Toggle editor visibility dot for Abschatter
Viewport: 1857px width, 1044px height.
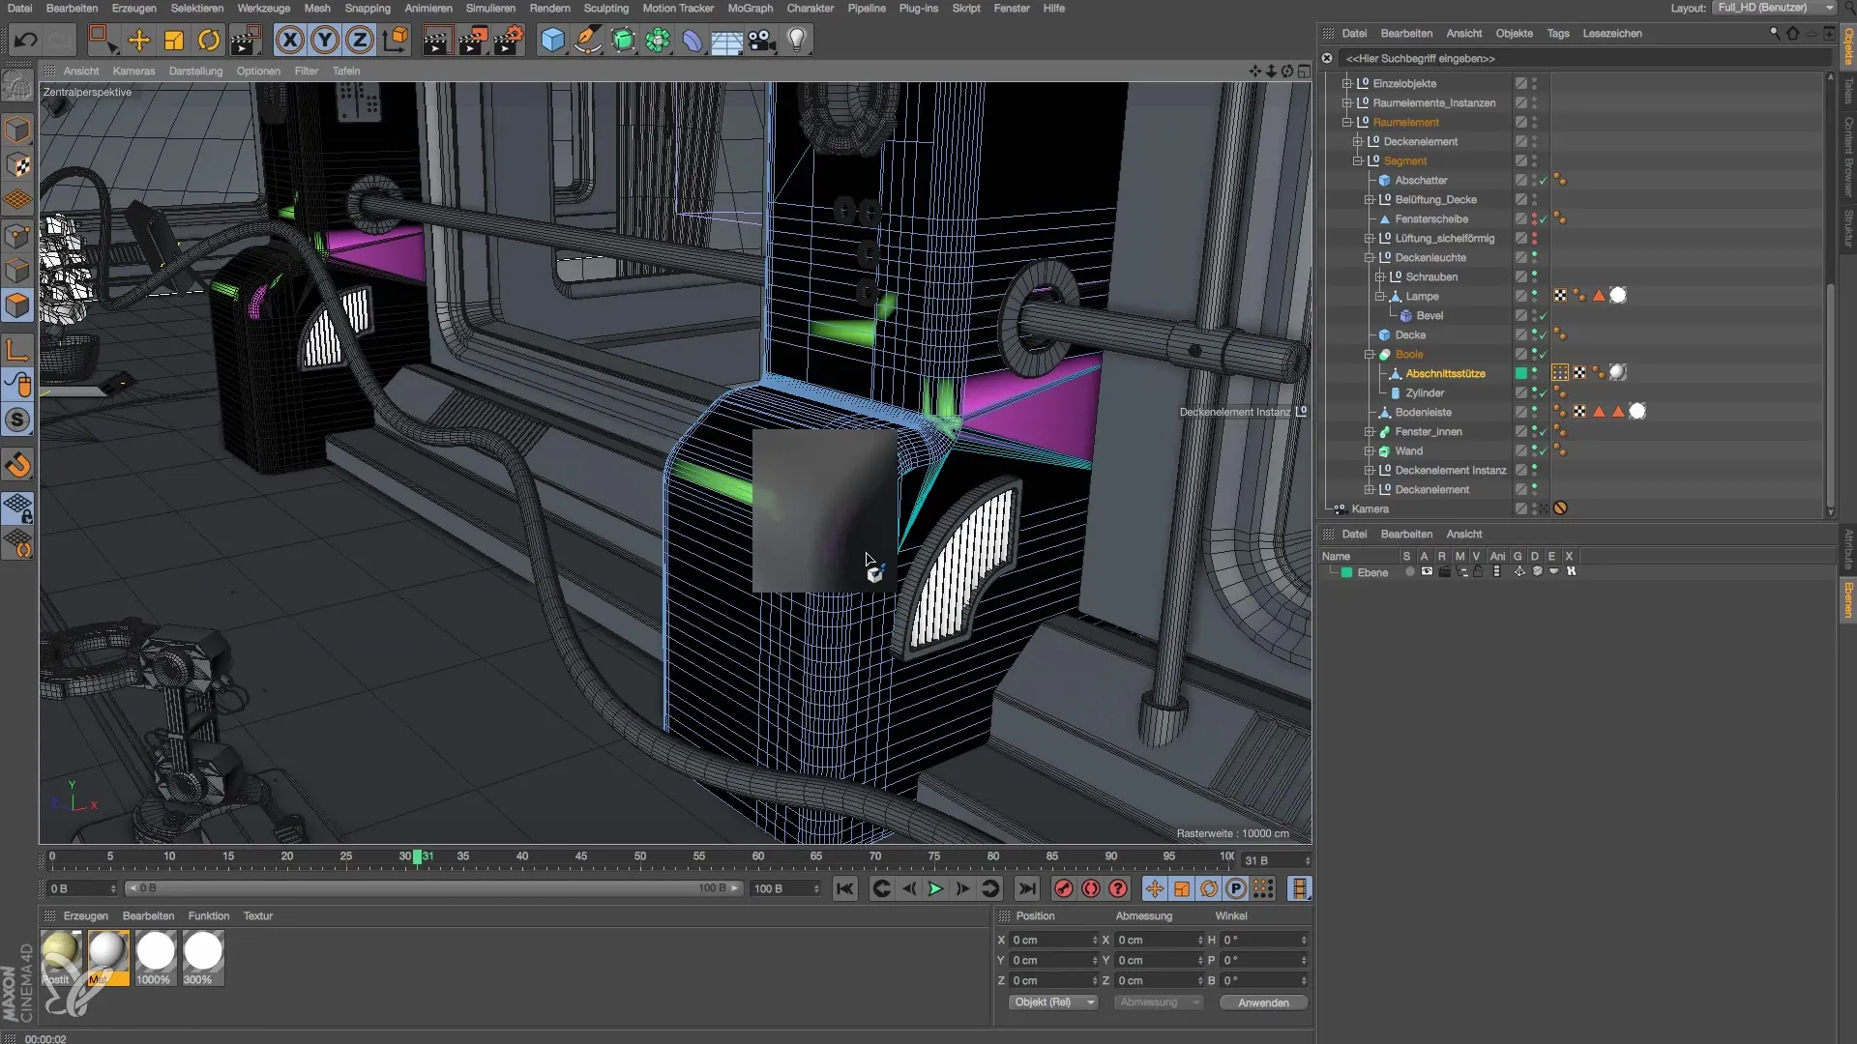pos(1535,177)
